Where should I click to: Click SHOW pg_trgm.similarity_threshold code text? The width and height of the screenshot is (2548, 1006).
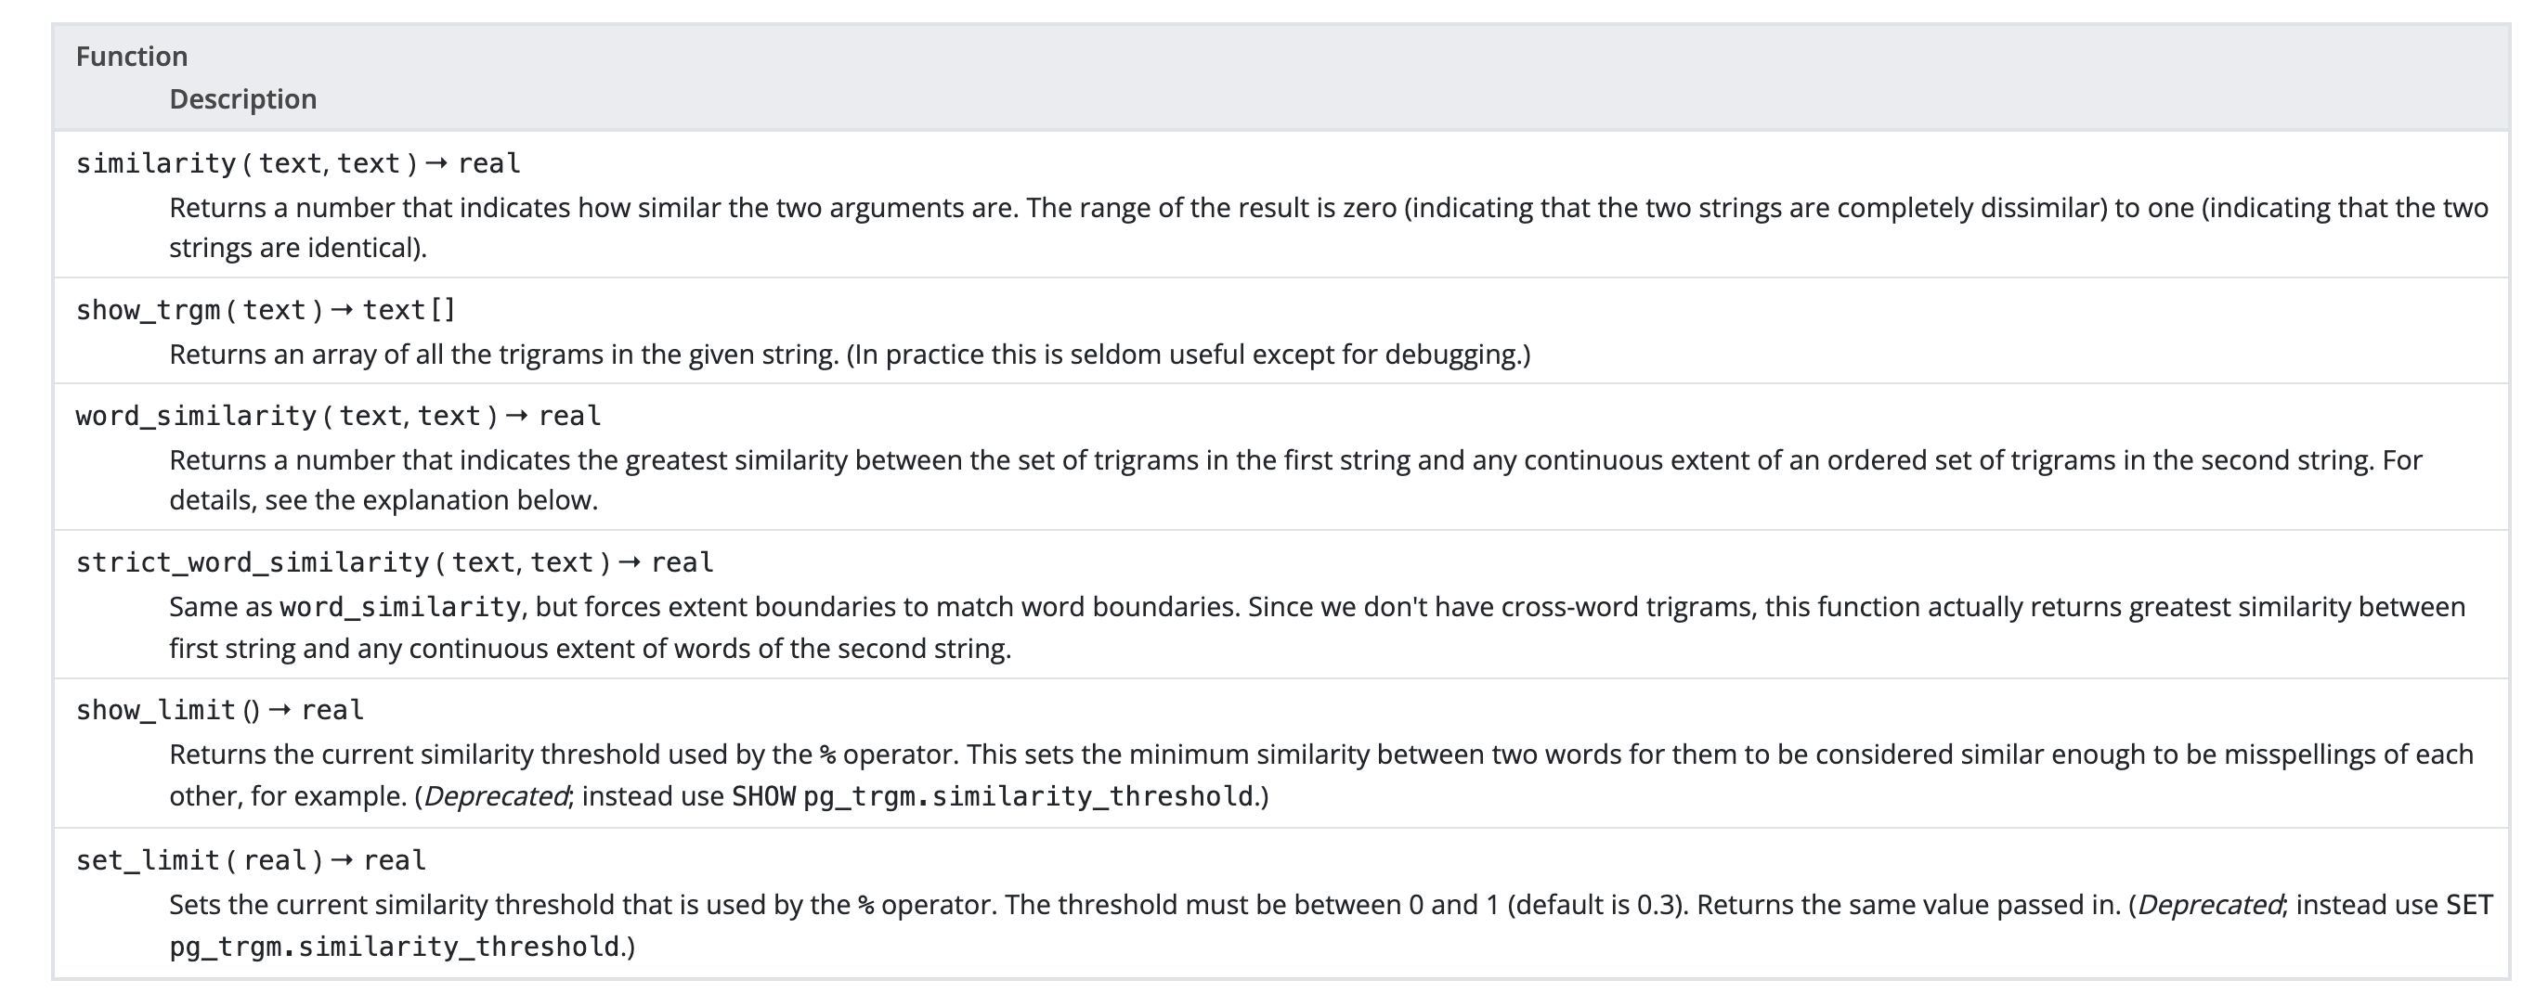(x=992, y=796)
